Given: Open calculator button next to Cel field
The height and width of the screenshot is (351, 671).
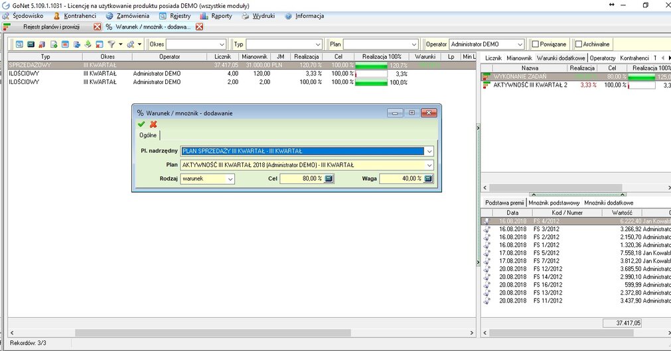Looking at the screenshot, I should point(329,179).
